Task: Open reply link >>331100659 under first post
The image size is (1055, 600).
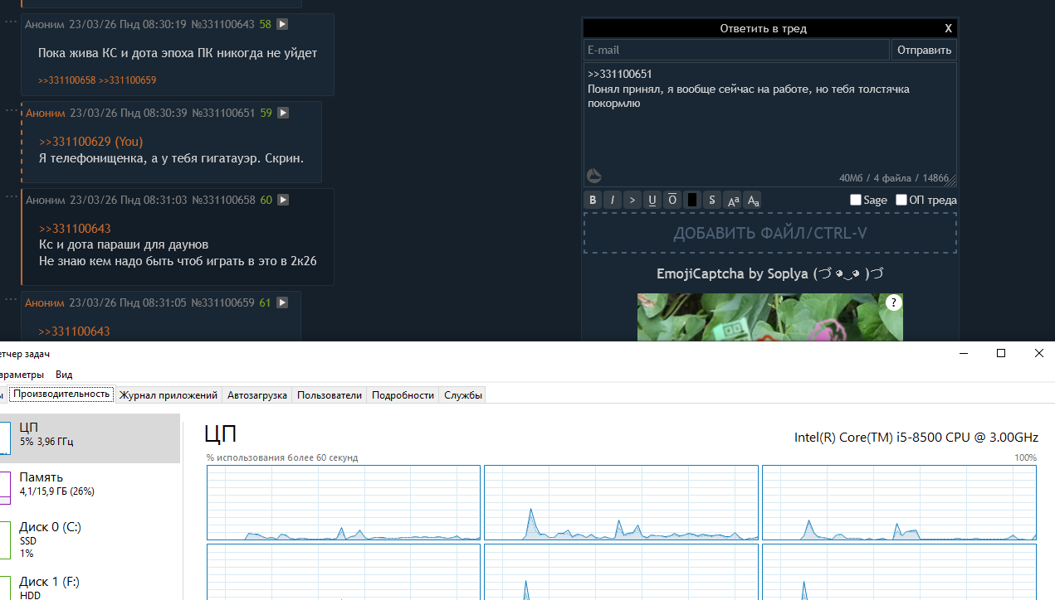Action: pyautogui.click(x=128, y=80)
